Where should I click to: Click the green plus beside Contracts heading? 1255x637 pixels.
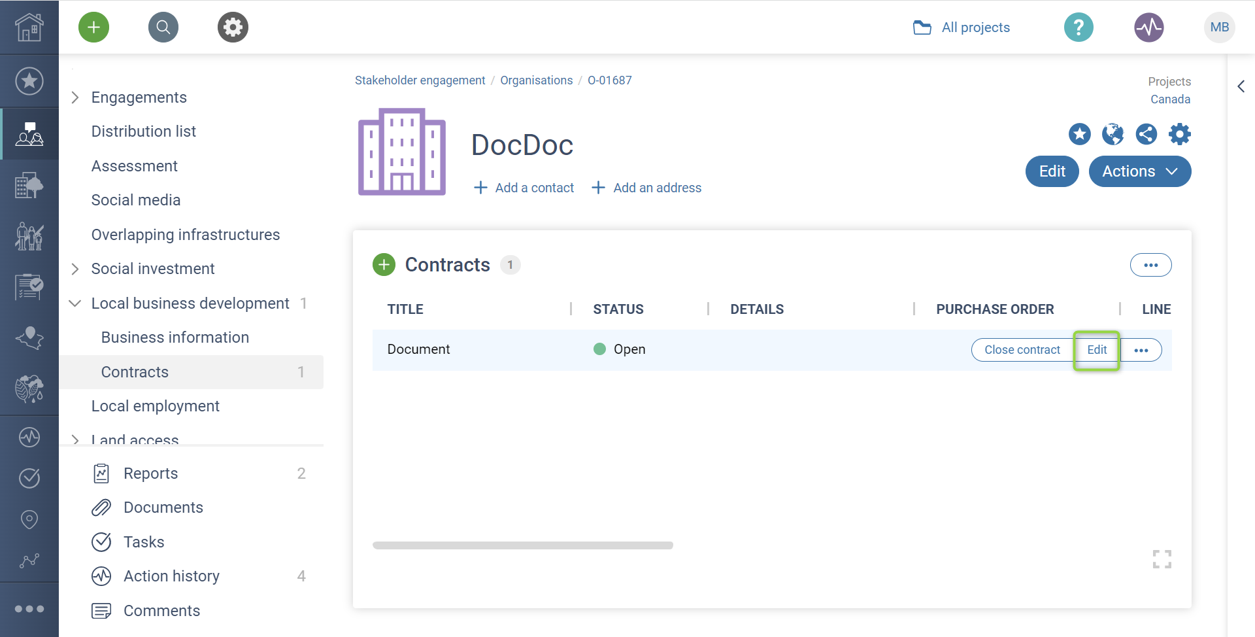(384, 265)
